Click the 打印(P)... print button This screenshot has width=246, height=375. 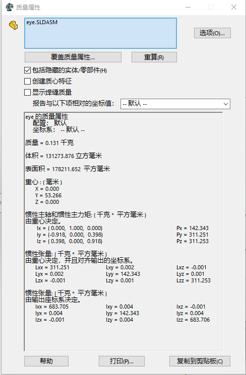tap(121, 361)
